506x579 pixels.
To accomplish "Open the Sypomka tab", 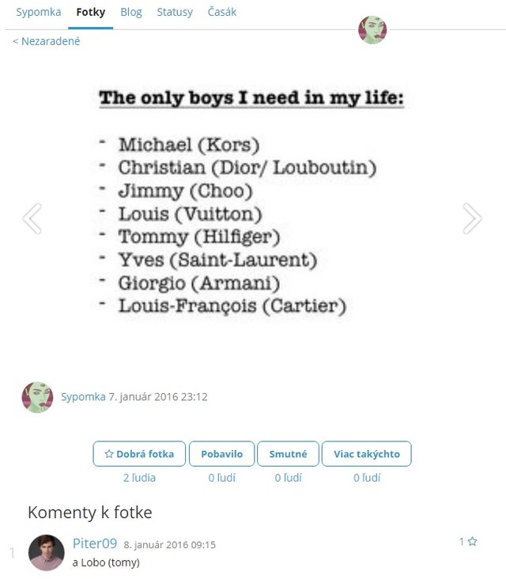I will pos(39,13).
